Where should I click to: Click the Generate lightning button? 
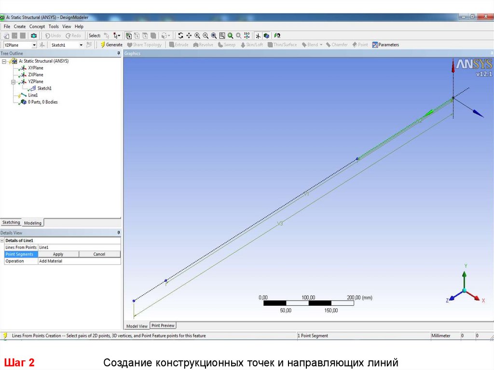pyautogui.click(x=111, y=45)
